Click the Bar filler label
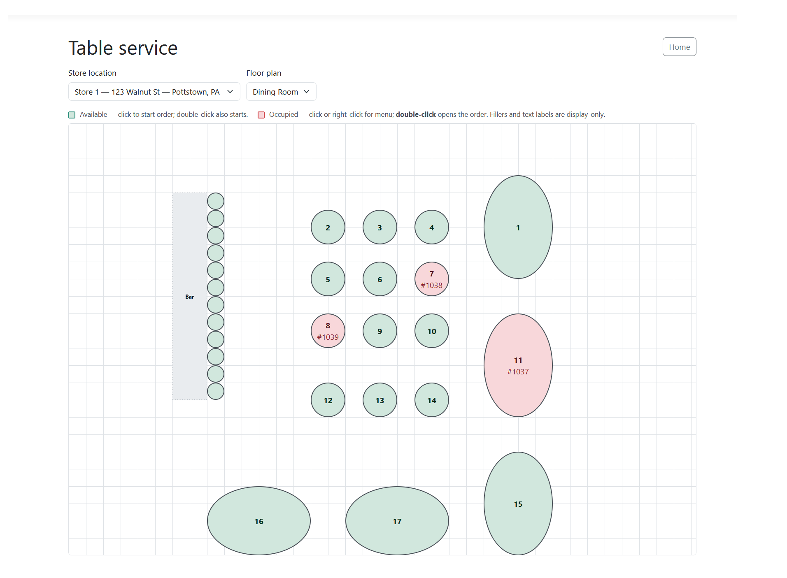Viewport: 787px width, 578px height. pos(189,297)
